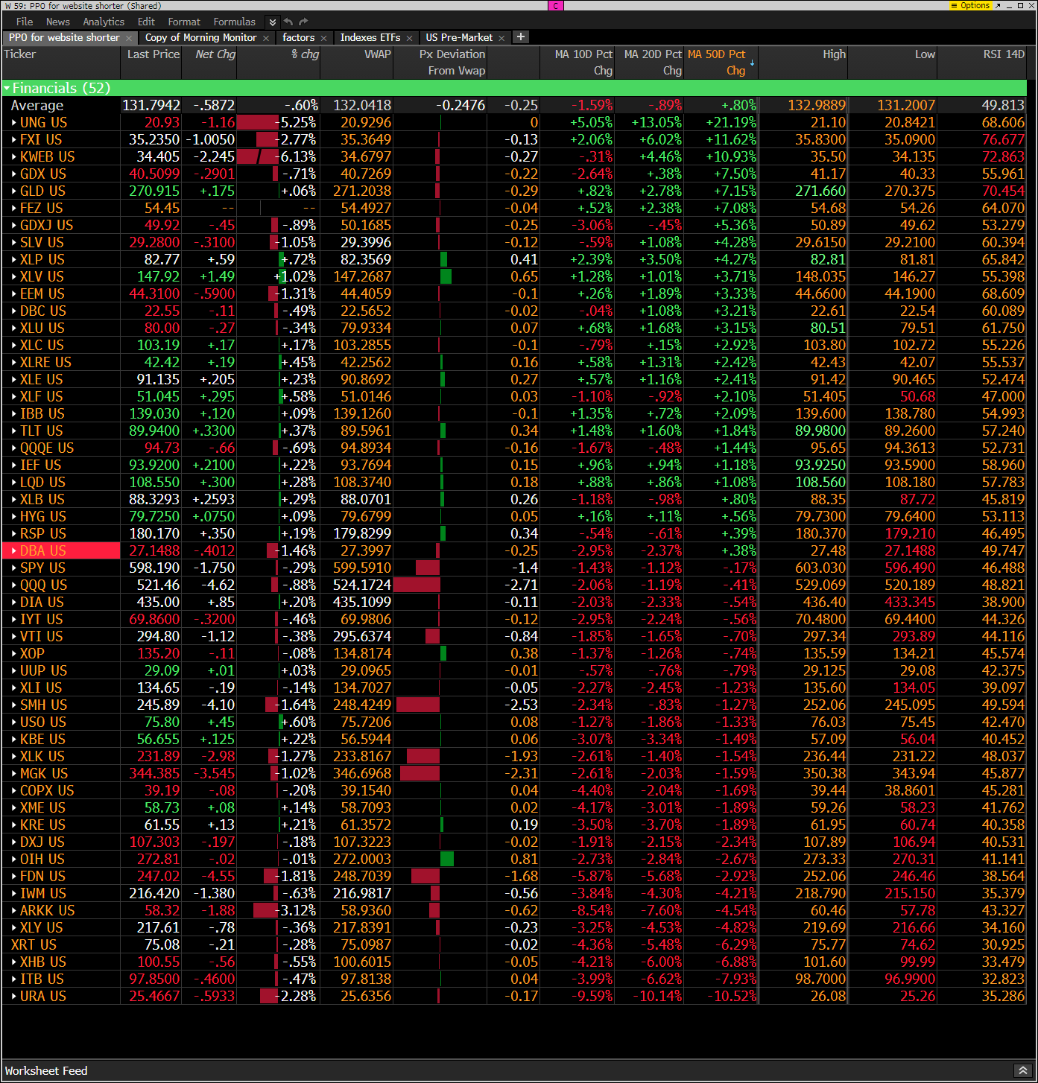Expand the UNG US row
The height and width of the screenshot is (1083, 1038).
pyautogui.click(x=14, y=122)
